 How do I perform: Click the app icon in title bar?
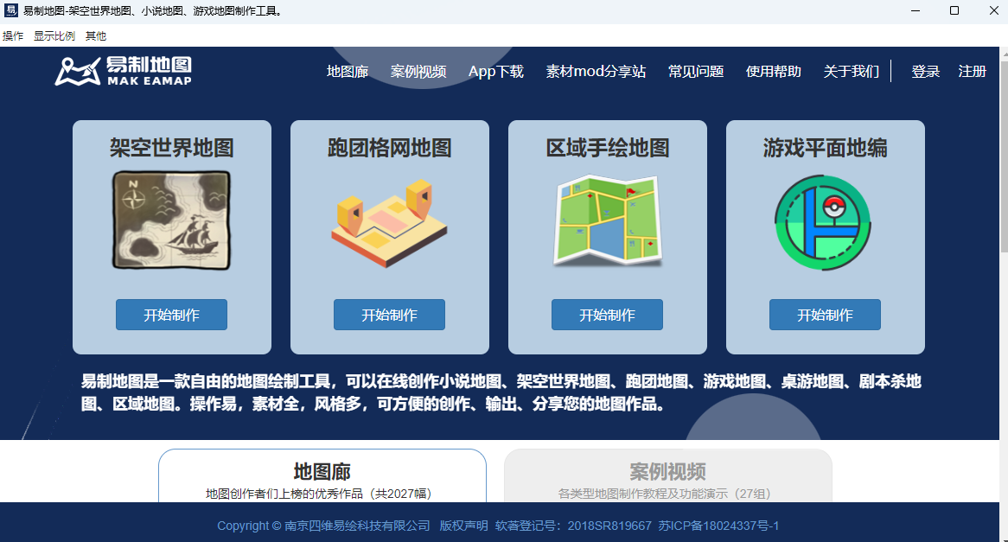coord(11,11)
